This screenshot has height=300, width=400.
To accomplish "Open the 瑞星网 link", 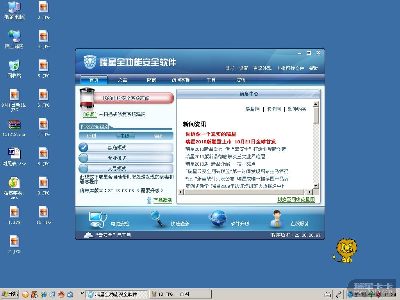I will (x=253, y=109).
